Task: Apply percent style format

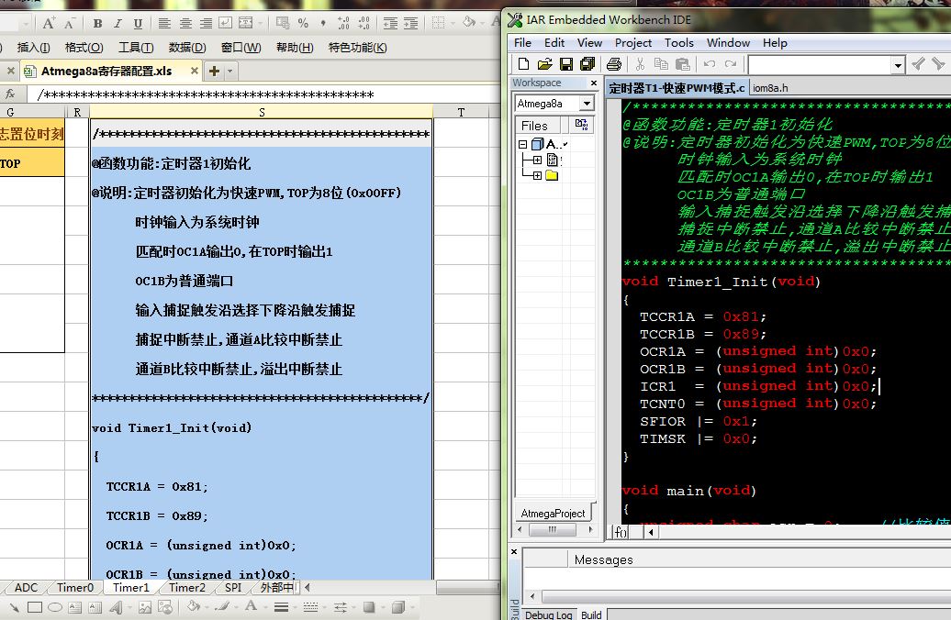Action: pyautogui.click(x=303, y=24)
